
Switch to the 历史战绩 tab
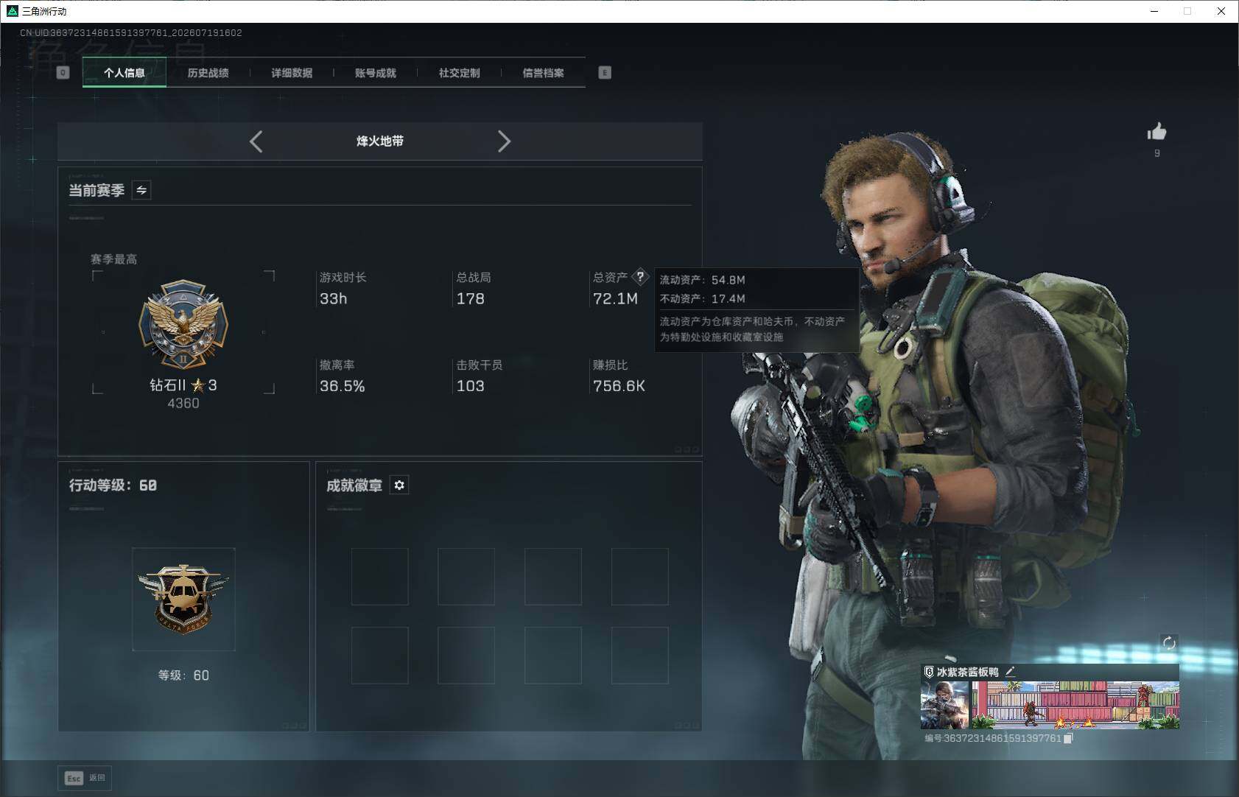tap(208, 72)
